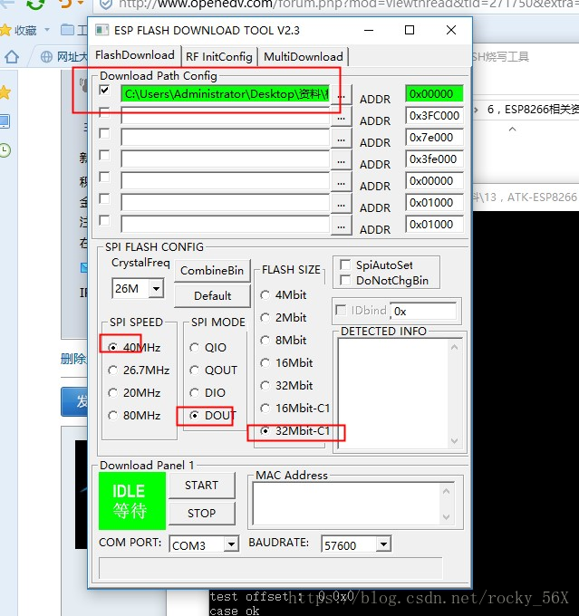Viewport: 579px width, 616px height.
Task: Minimize the ESP Flash Download Tool
Action: [x=369, y=30]
